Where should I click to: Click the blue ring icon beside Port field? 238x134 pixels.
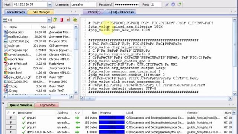pyautogui.click(x=173, y=4)
